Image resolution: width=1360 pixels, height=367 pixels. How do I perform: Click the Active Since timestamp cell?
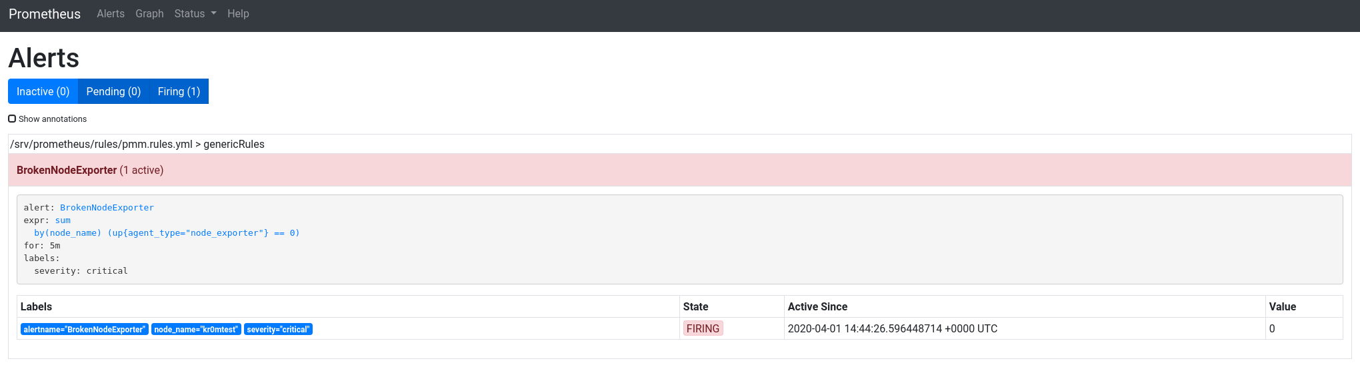892,328
